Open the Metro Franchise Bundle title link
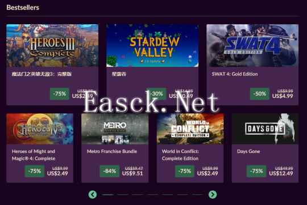Viewport: 307px width, 205px height. (x=112, y=151)
